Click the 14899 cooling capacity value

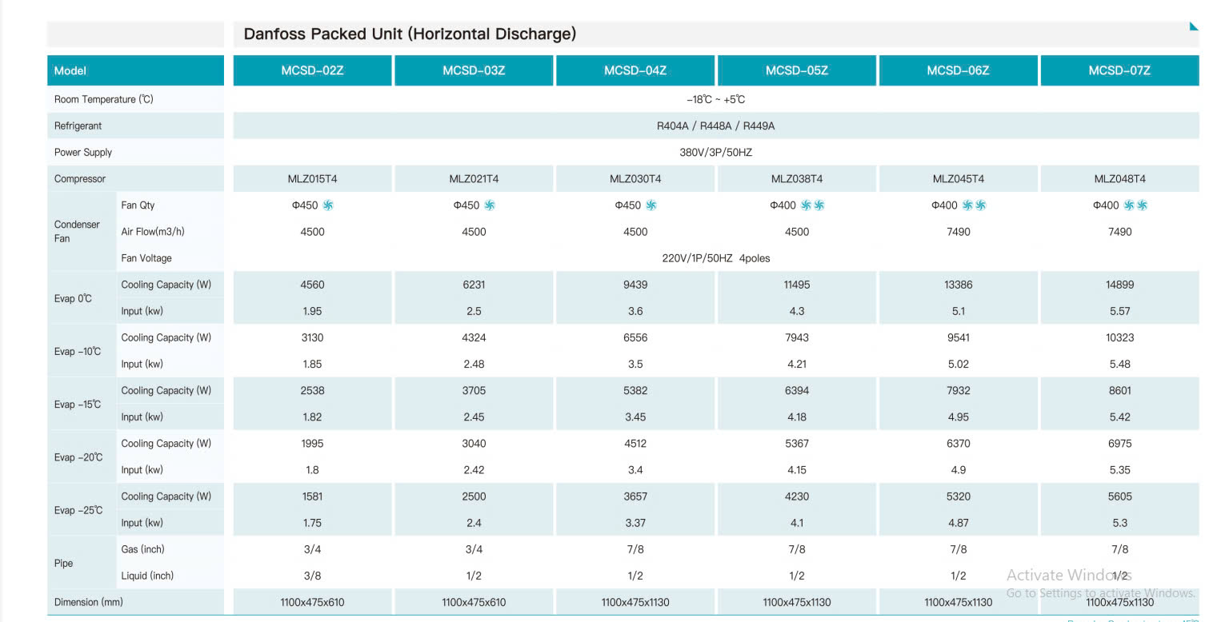[x=1119, y=285]
